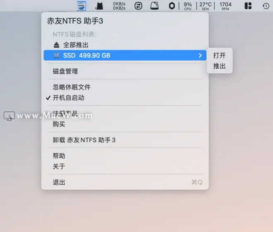Click the rounded-square arrows menu bar icon
Image resolution: width=273 pixels, height=232 pixels.
point(138,6)
